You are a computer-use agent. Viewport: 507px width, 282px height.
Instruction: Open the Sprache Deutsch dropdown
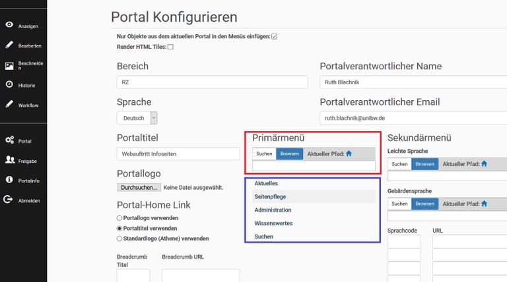(137, 118)
